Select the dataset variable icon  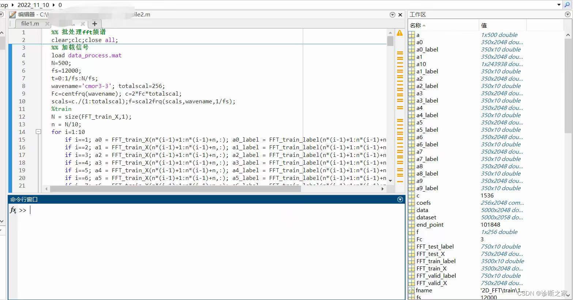click(x=411, y=217)
